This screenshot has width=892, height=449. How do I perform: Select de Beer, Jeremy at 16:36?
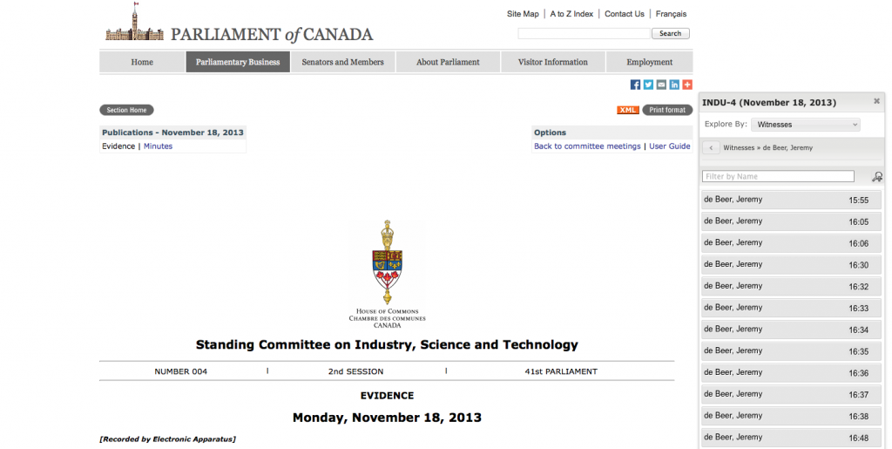click(x=791, y=373)
